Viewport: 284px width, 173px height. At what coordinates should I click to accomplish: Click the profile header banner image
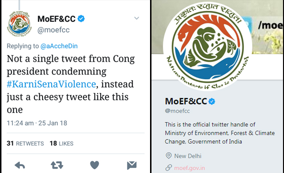click(x=266, y=27)
